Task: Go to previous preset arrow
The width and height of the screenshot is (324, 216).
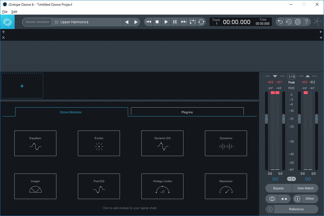Action: coord(127,22)
